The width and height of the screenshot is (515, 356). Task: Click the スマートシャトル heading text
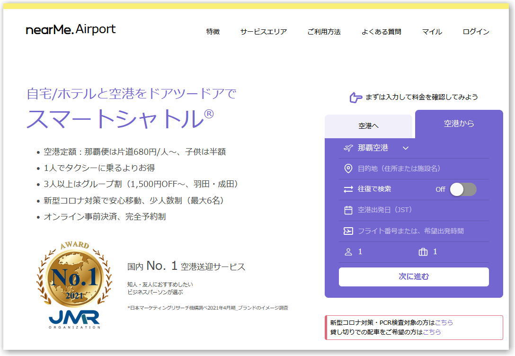[120, 118]
